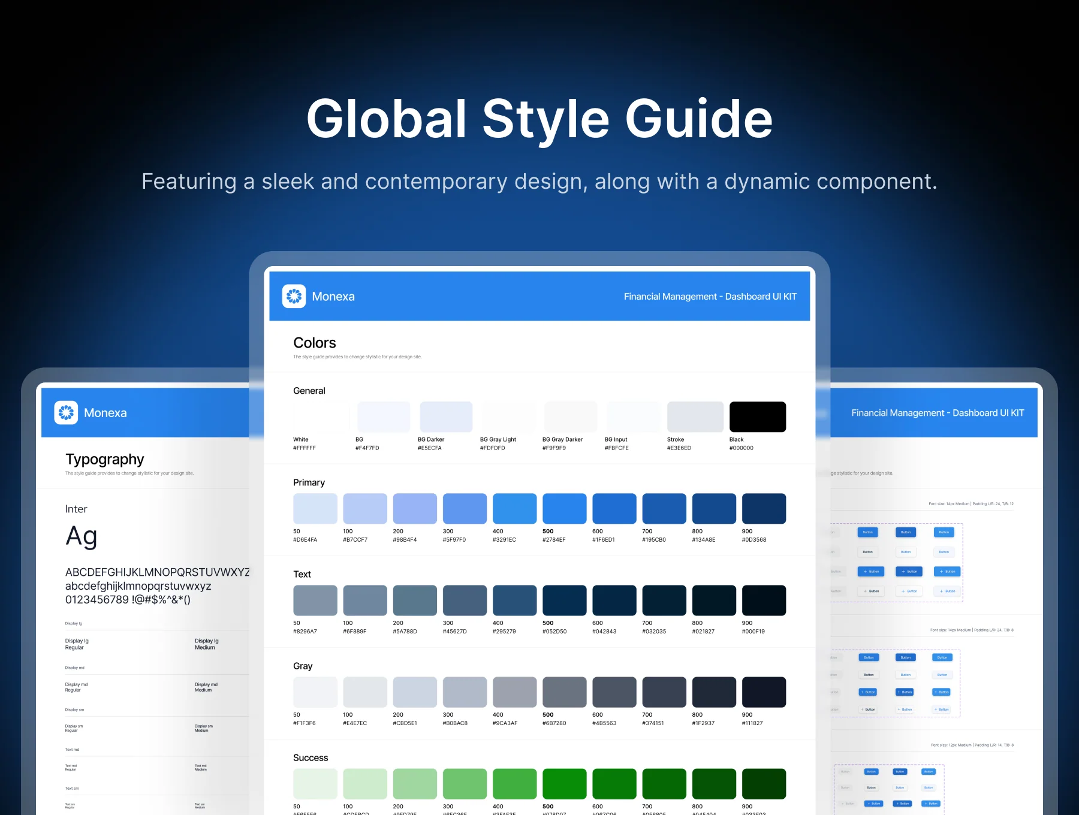Pick the Gray 600 swatch #4B5563
The height and width of the screenshot is (815, 1079).
[614, 692]
